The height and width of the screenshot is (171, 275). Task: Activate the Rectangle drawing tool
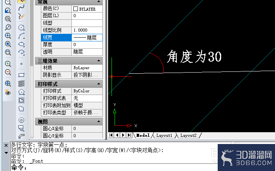point(21,75)
